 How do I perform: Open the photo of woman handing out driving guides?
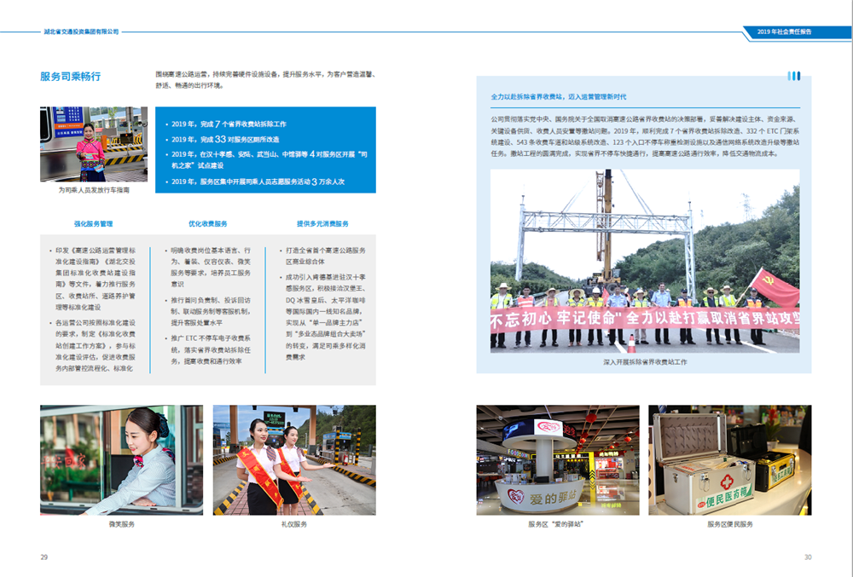point(94,144)
